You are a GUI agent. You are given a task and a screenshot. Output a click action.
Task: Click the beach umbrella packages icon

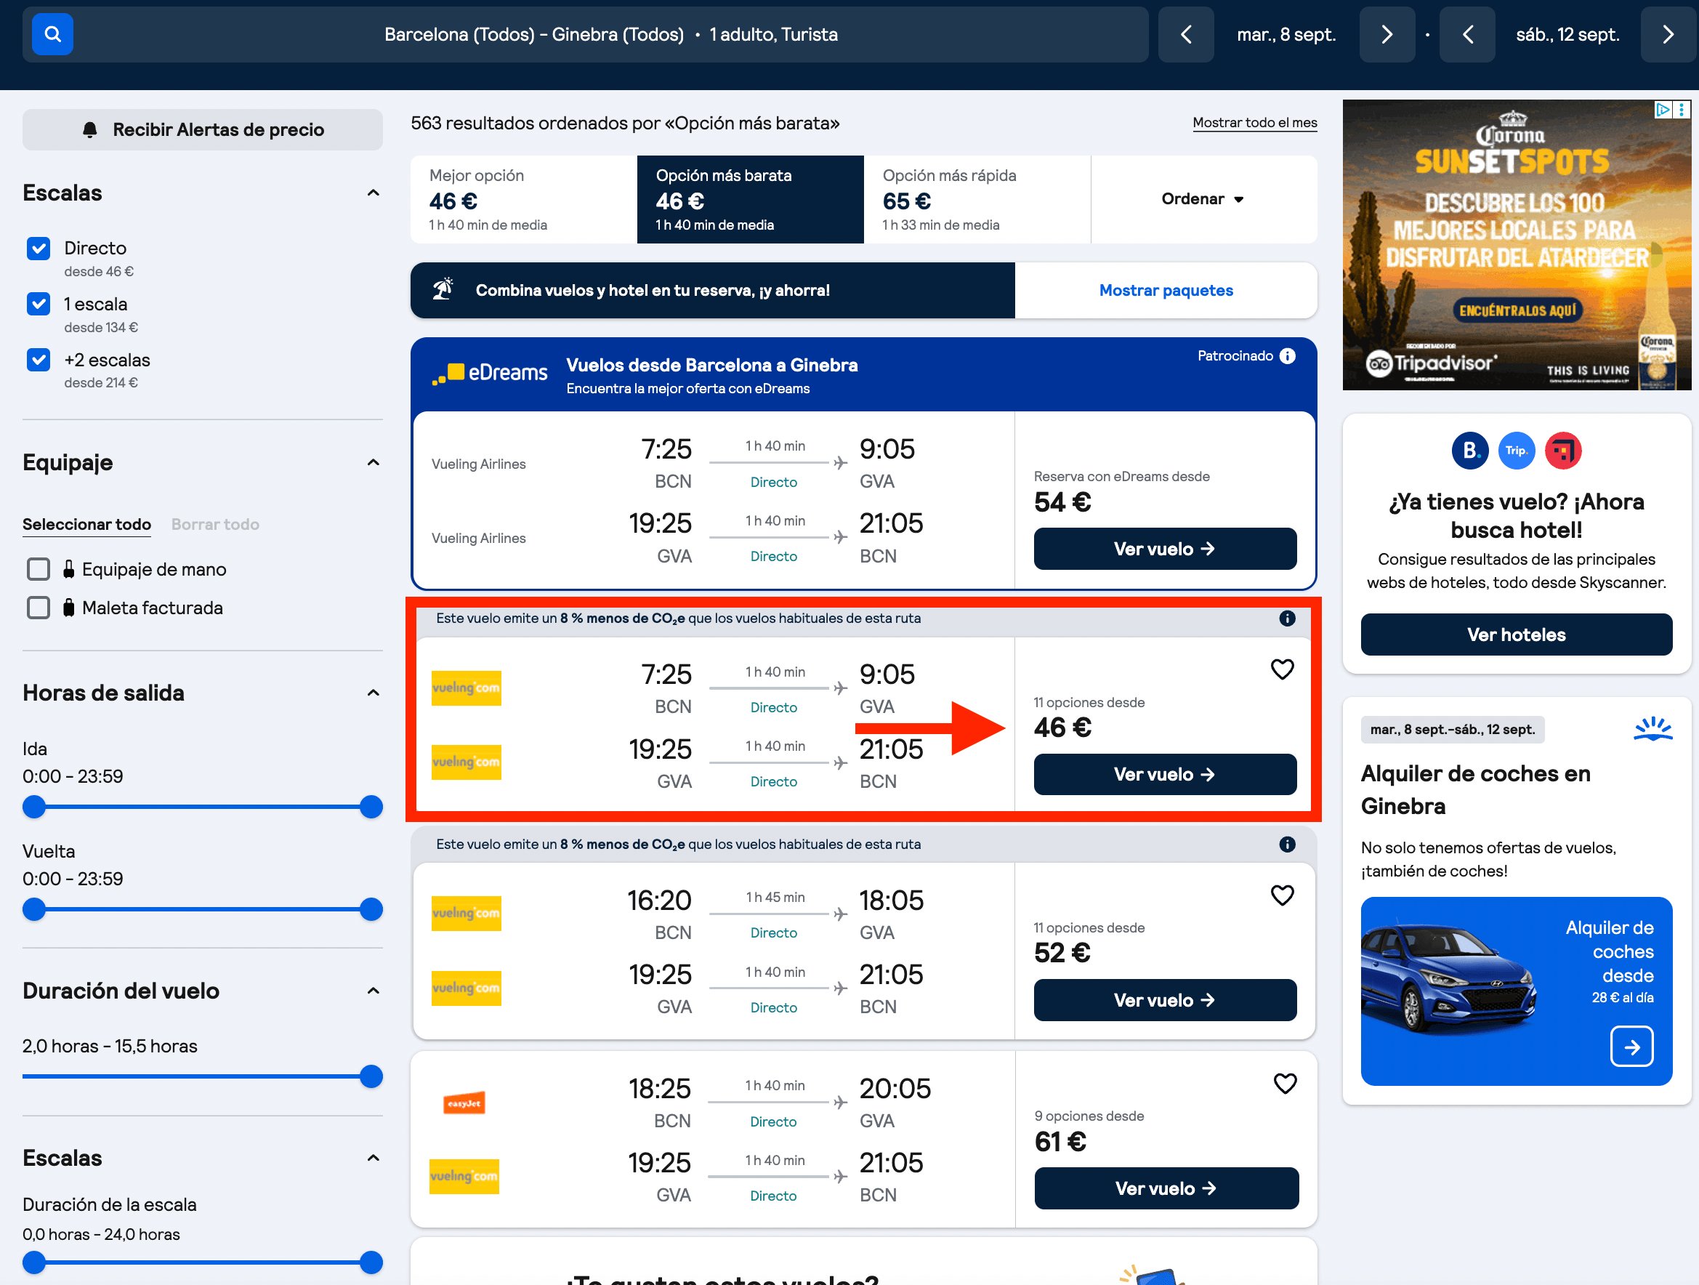[x=443, y=289]
